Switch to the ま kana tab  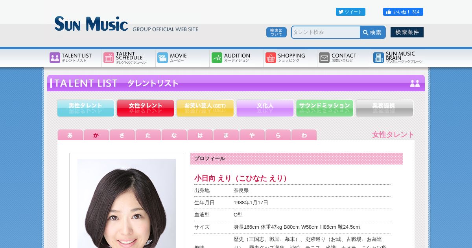[x=226, y=135]
